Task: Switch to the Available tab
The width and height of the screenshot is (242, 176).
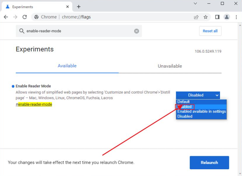Action: click(67, 66)
